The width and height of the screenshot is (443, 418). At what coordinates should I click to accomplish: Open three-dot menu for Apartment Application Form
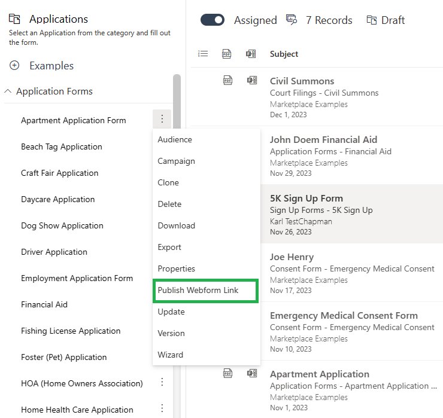click(162, 118)
